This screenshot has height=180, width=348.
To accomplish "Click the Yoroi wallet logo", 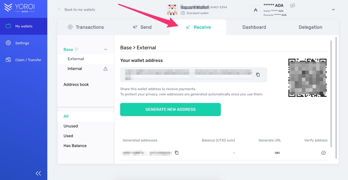I will point(19,8).
